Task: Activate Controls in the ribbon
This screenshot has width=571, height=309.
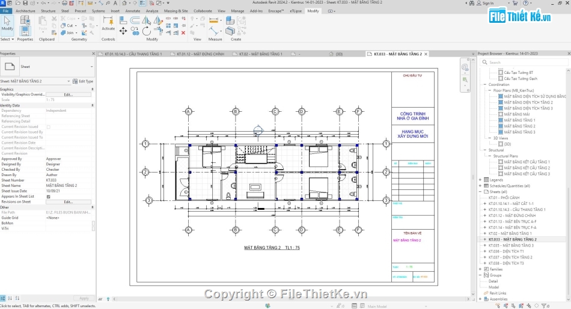Action: (108, 23)
